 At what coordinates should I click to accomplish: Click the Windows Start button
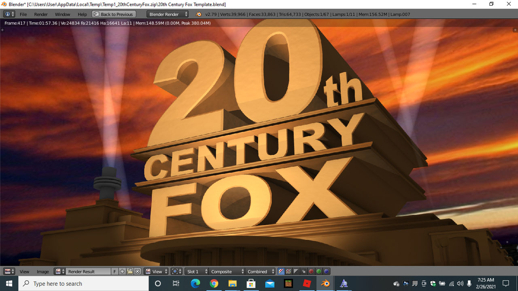coord(9,283)
